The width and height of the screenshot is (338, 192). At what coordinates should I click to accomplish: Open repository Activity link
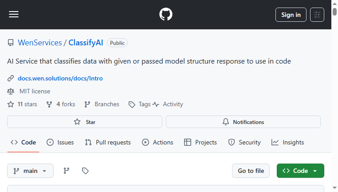click(168, 104)
